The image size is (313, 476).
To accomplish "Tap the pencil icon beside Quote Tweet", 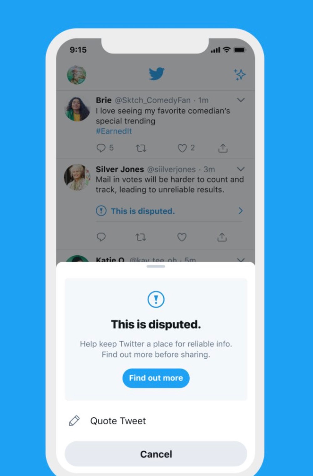I will 74,421.
